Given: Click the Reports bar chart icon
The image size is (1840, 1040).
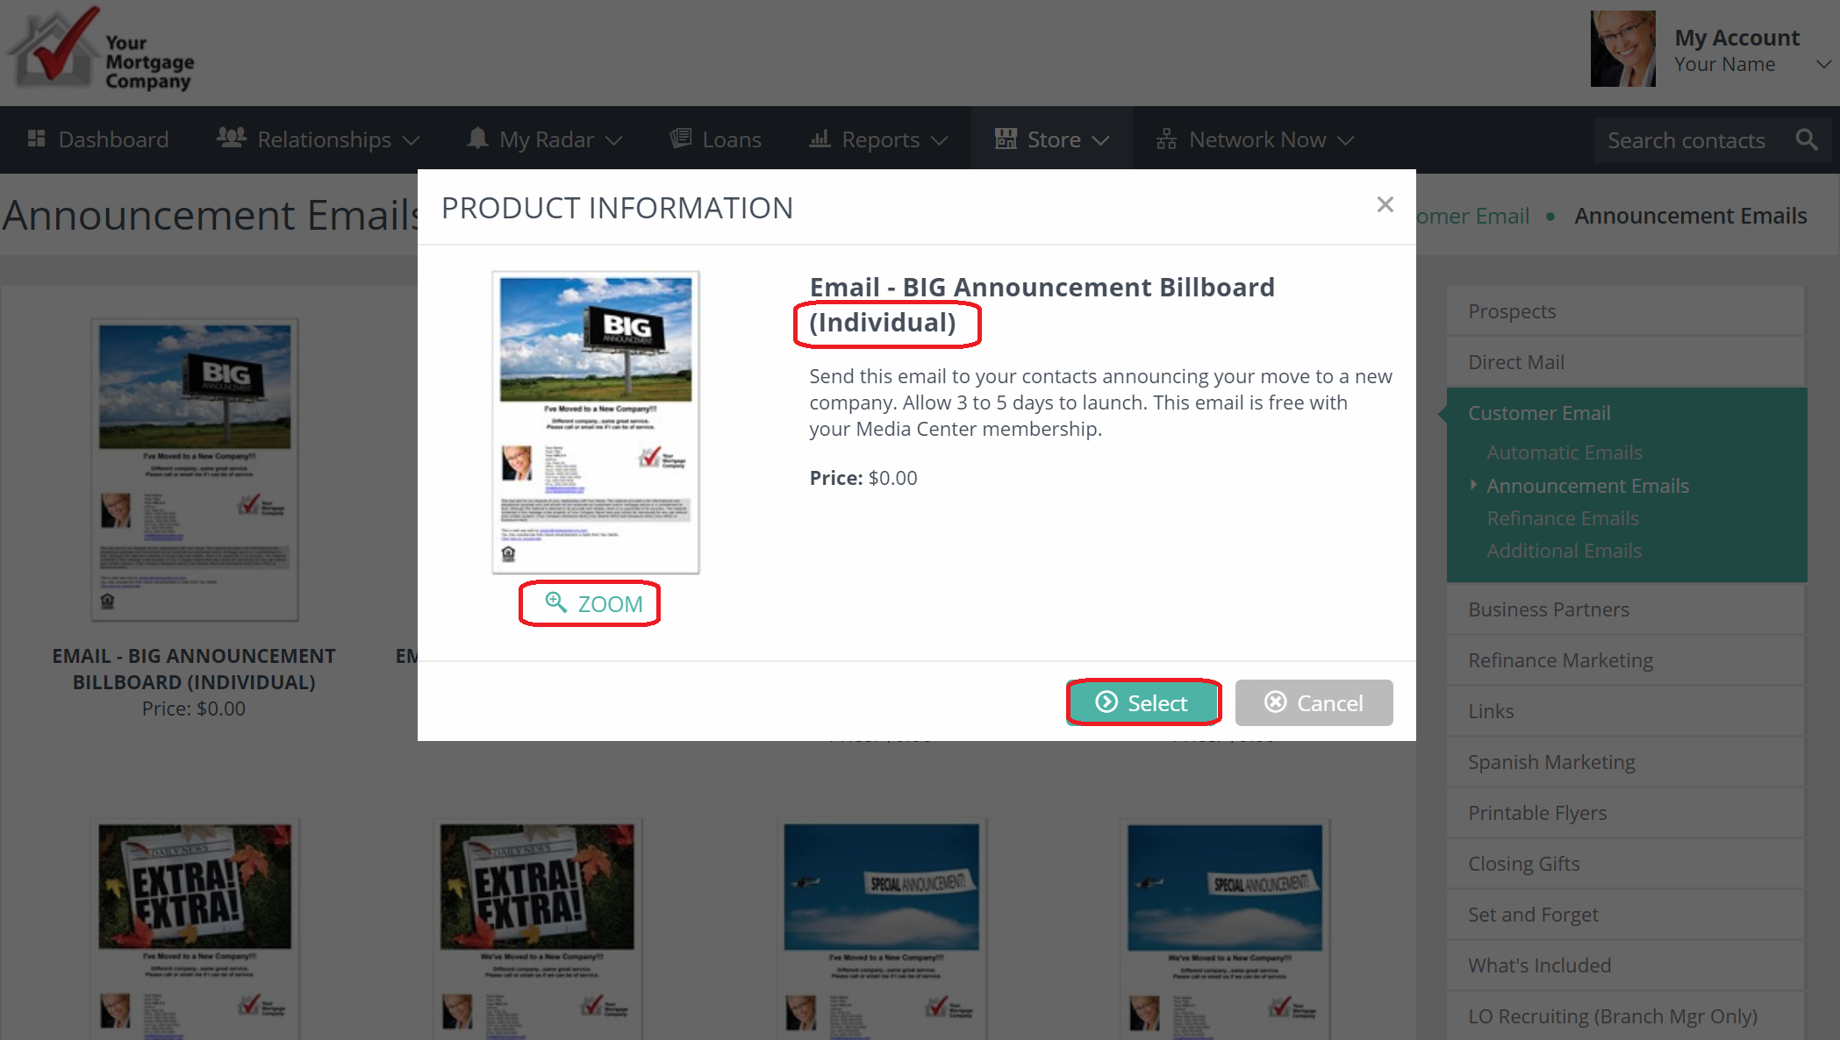Looking at the screenshot, I should pyautogui.click(x=820, y=139).
